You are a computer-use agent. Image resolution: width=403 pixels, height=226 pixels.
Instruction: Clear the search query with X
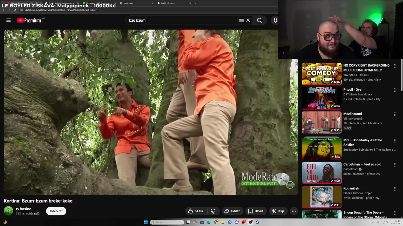point(248,20)
